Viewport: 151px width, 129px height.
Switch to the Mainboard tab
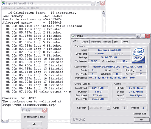pos(96,42)
